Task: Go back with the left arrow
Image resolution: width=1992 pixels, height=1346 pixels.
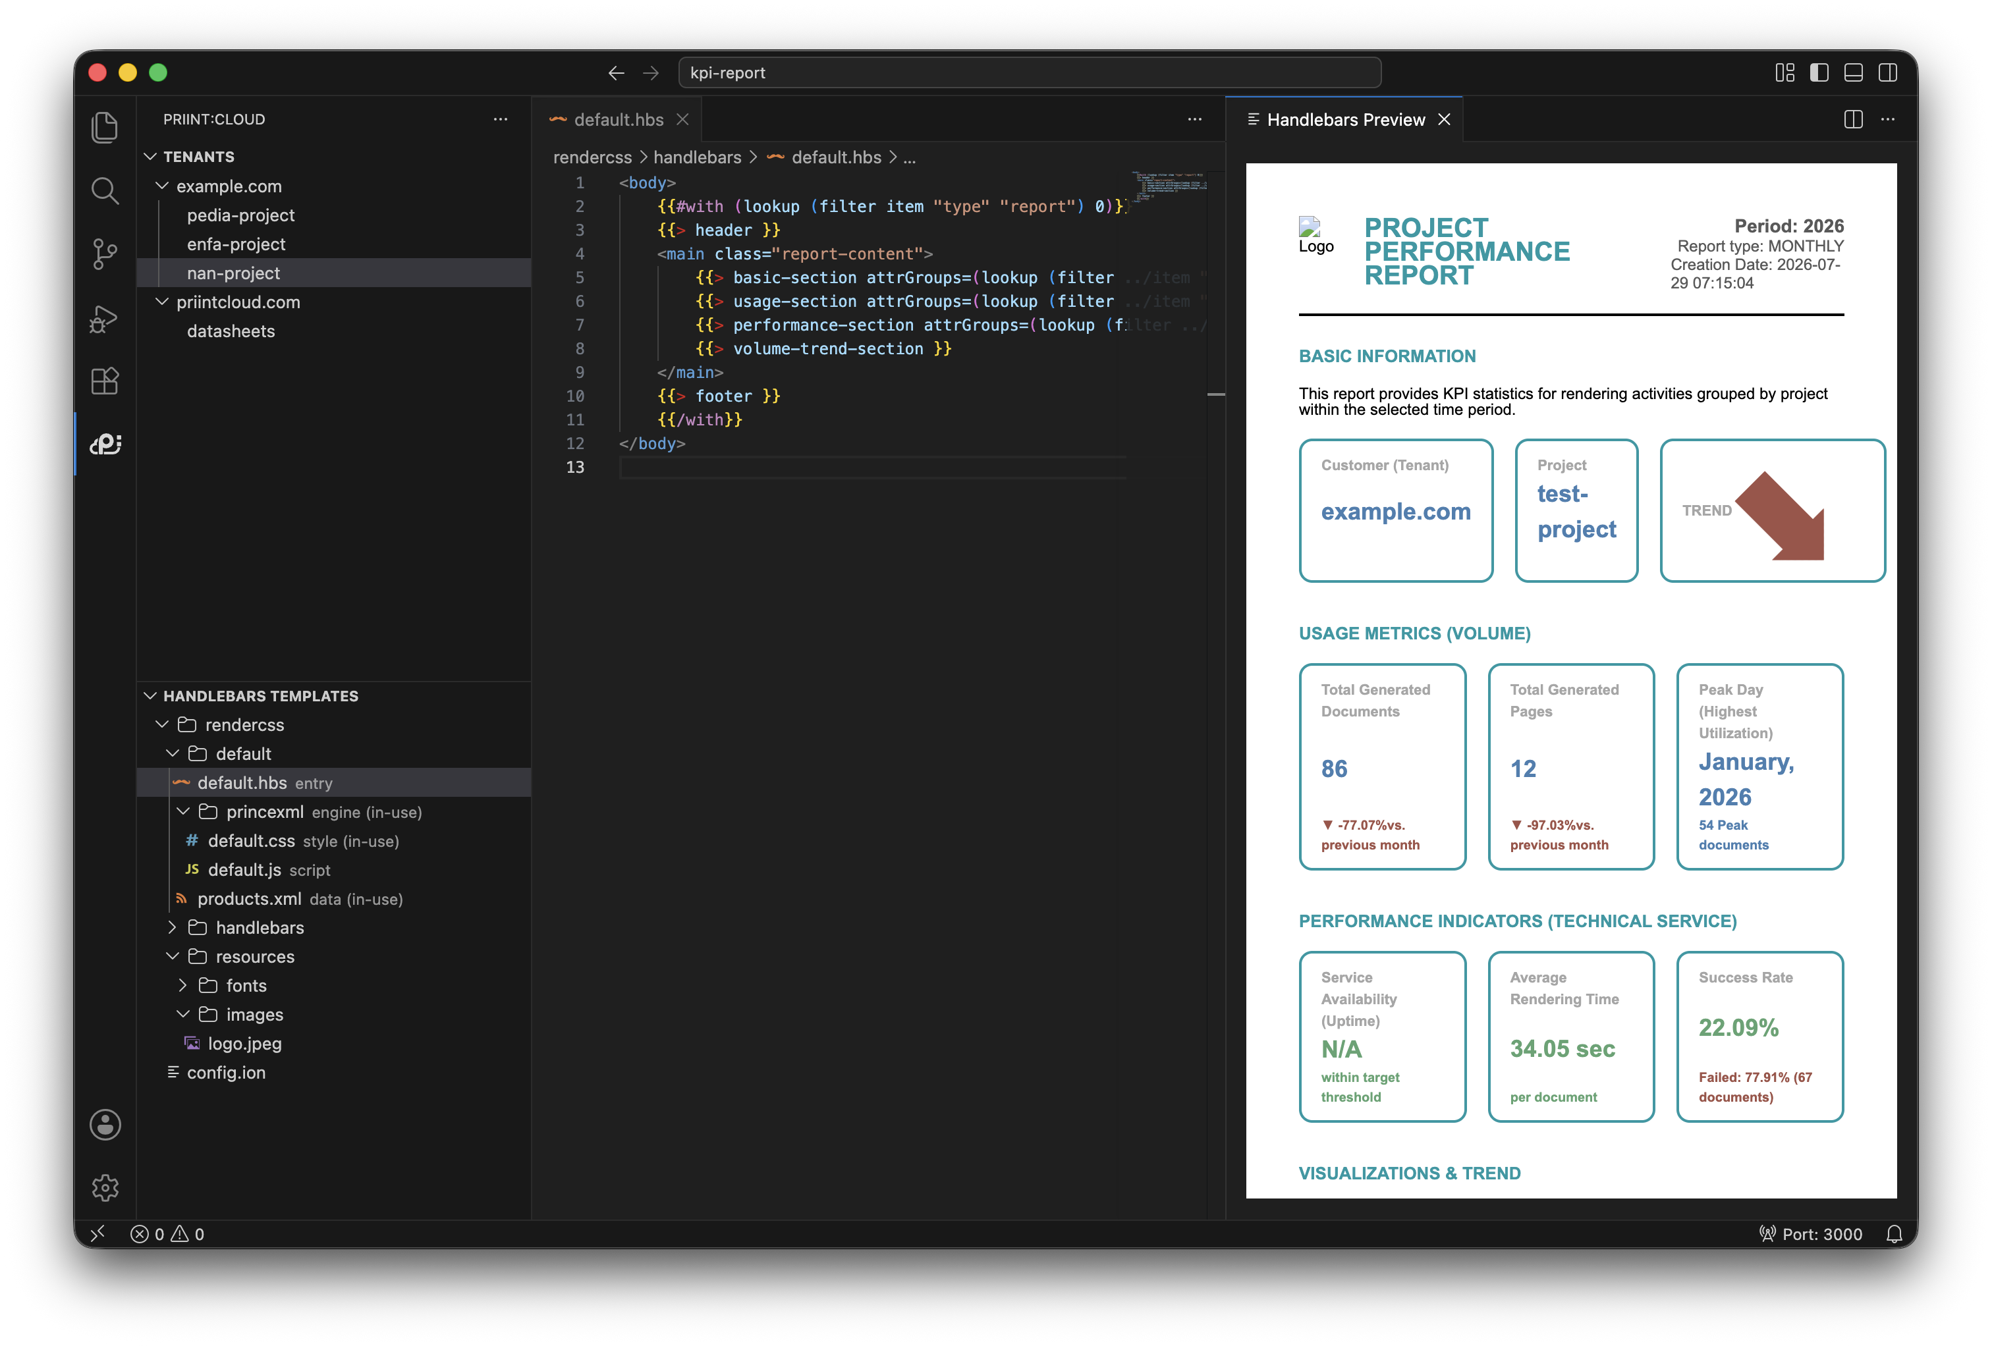Action: coord(617,73)
